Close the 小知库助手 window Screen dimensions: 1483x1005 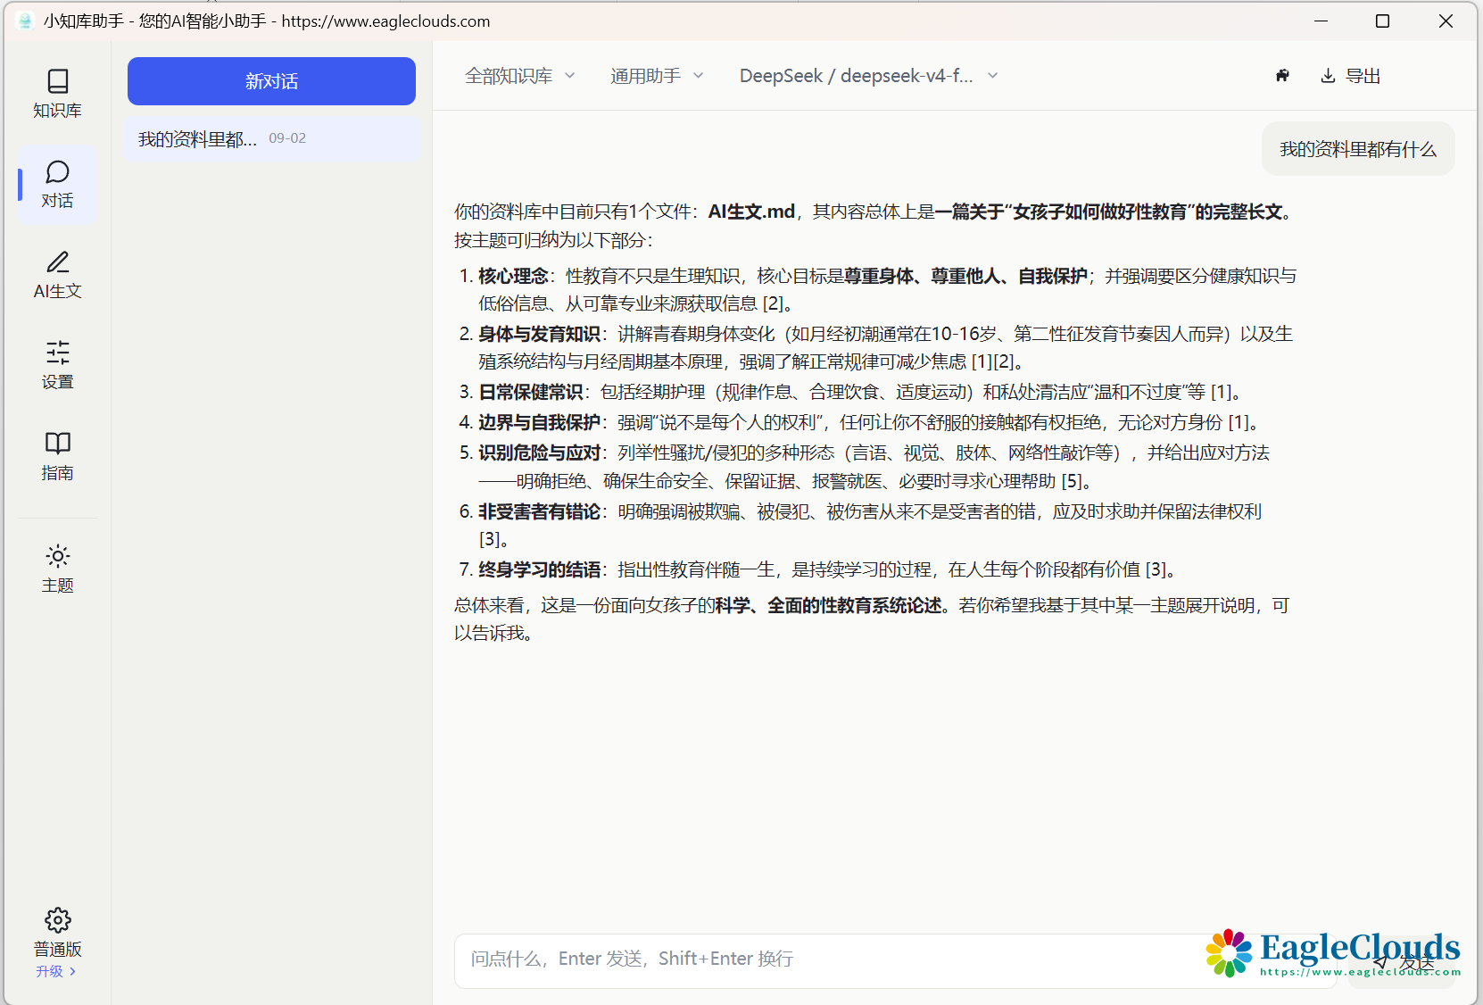1446,21
